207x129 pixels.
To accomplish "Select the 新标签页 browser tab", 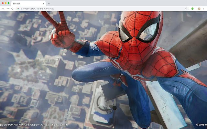I will point(28,4).
